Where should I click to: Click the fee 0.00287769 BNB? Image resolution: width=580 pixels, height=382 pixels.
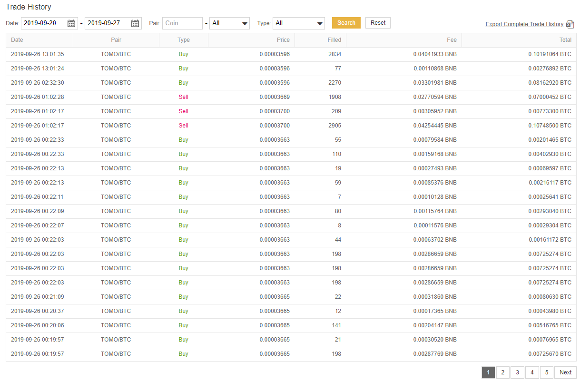[x=435, y=354]
